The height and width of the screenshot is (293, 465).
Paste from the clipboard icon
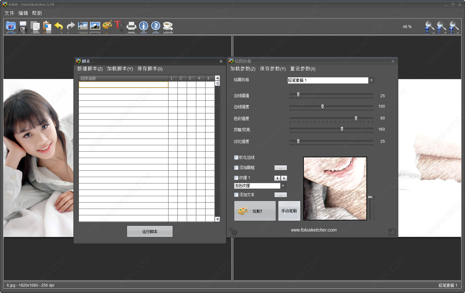[47, 26]
